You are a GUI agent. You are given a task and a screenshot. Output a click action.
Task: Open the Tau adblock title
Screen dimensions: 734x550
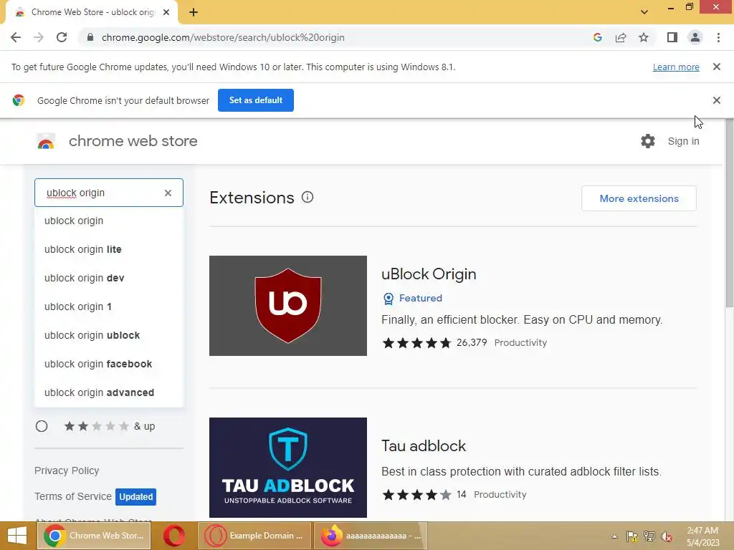(424, 445)
